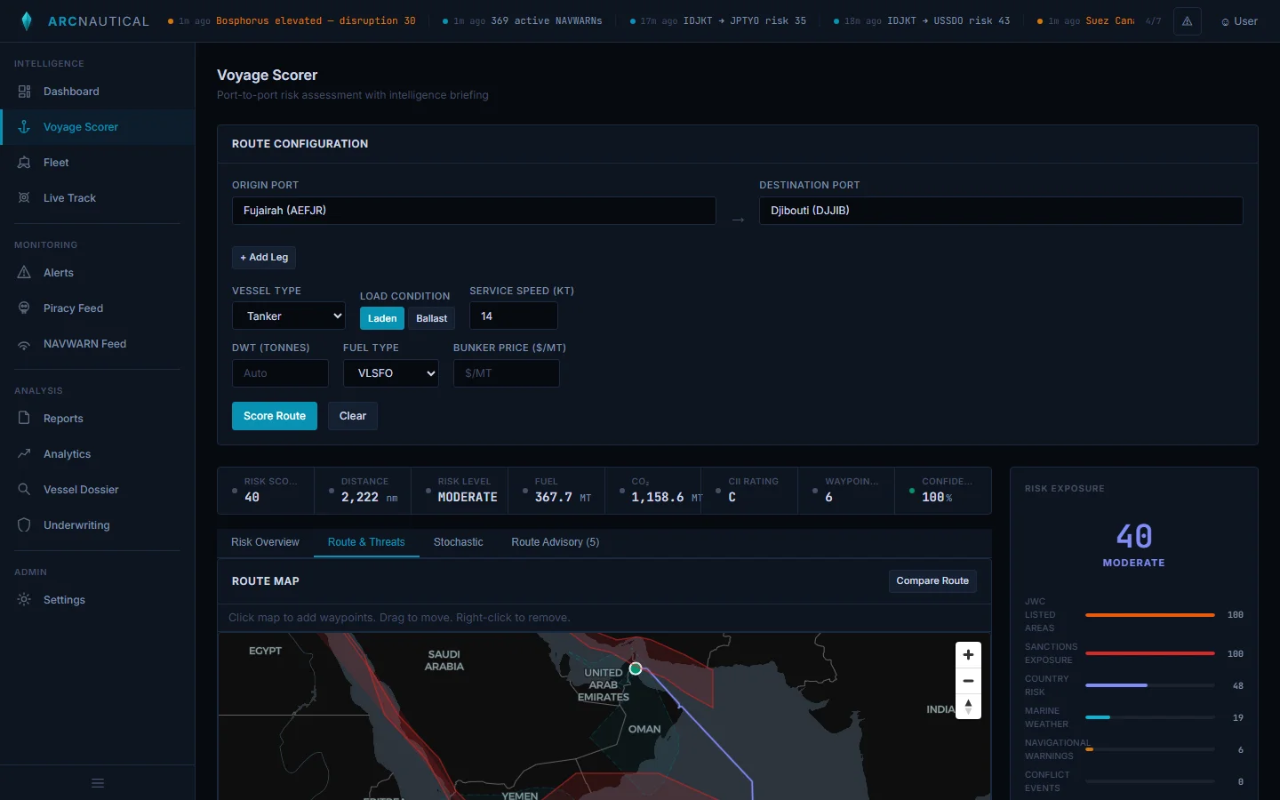This screenshot has height=800, width=1280.
Task: Open the NAVWARN Feed signal icon
Action: tap(25, 344)
